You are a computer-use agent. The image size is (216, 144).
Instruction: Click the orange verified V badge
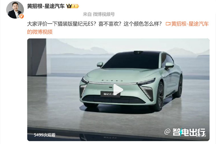(21, 16)
